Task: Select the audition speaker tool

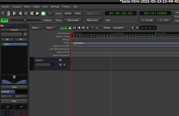Action: [83, 27]
